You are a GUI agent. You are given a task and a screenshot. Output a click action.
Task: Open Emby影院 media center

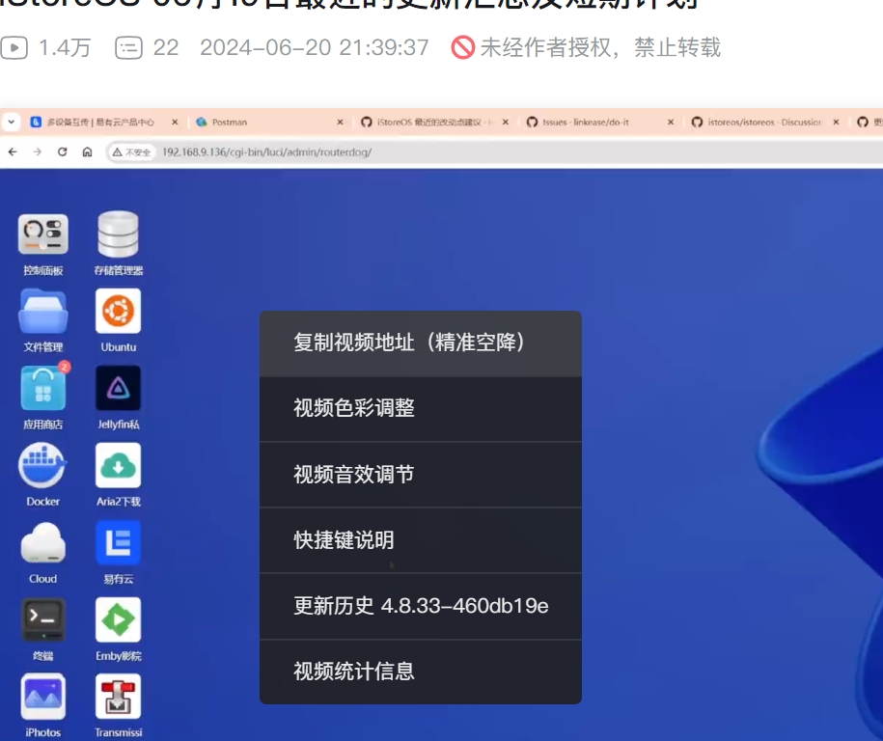pyautogui.click(x=117, y=620)
